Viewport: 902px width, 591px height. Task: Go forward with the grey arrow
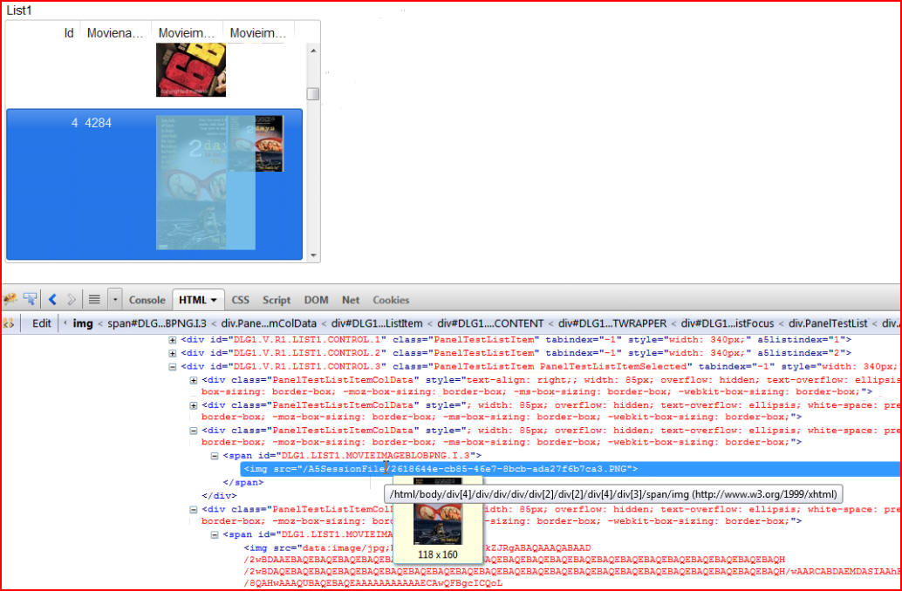coord(72,299)
